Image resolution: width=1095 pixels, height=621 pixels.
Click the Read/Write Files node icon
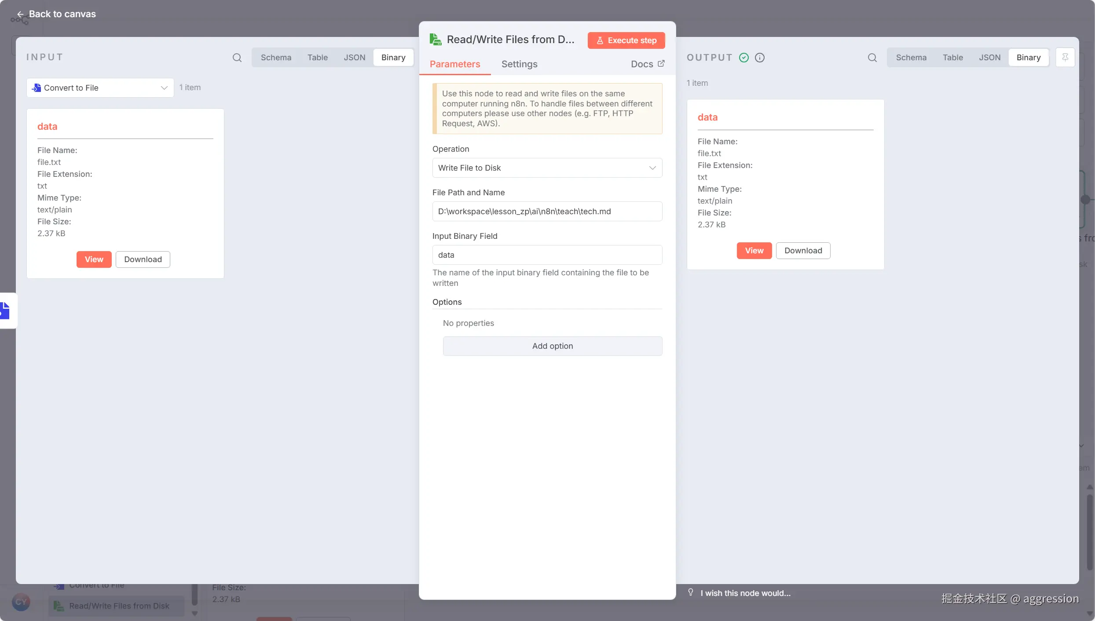coord(435,40)
